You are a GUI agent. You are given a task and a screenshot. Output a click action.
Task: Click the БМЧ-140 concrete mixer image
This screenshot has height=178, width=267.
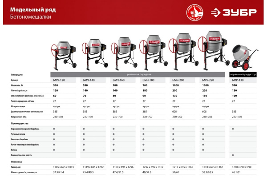coord(95,54)
